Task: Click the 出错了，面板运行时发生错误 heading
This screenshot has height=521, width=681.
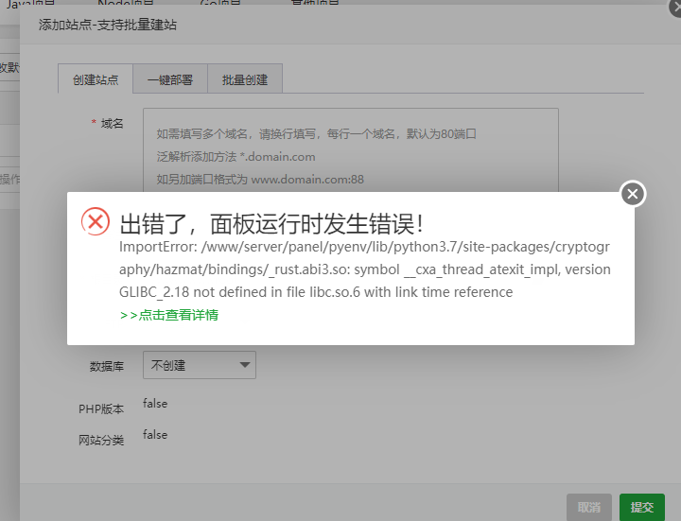Action: 271,224
